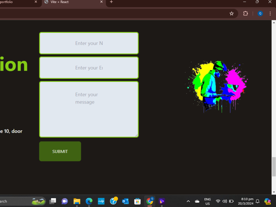276x207 pixels.
Task: Open a new browser tab
Action: 111,2
